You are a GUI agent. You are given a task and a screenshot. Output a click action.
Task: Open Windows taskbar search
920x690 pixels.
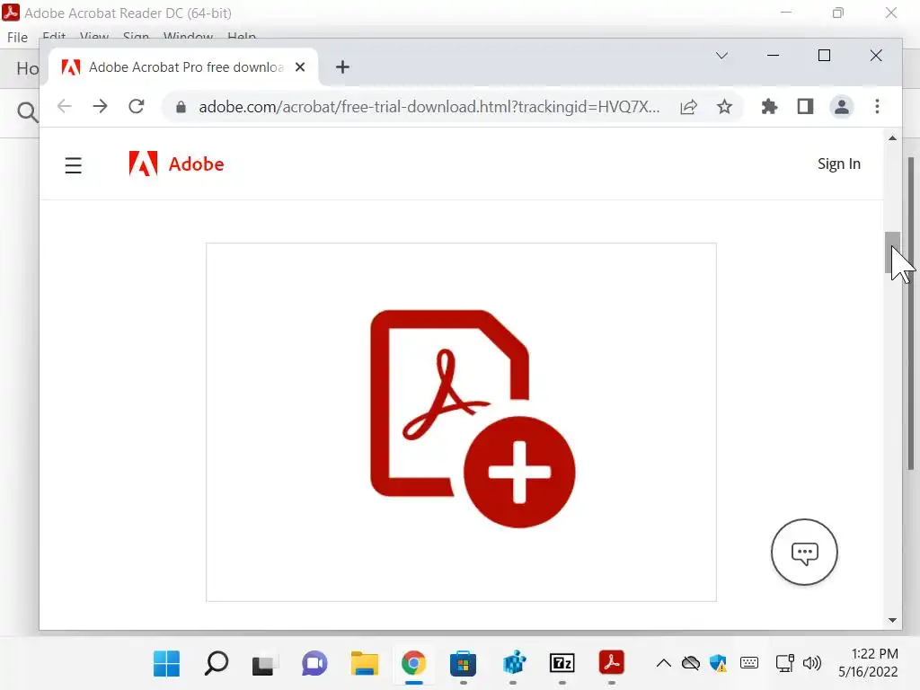coord(217,664)
